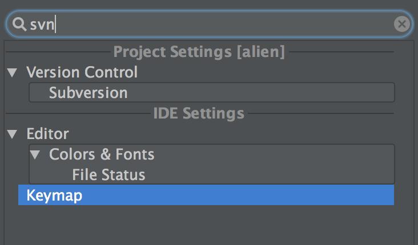The height and width of the screenshot is (245, 418).
Task: Click the divider line beside IDE Settings
Action: click(320, 113)
